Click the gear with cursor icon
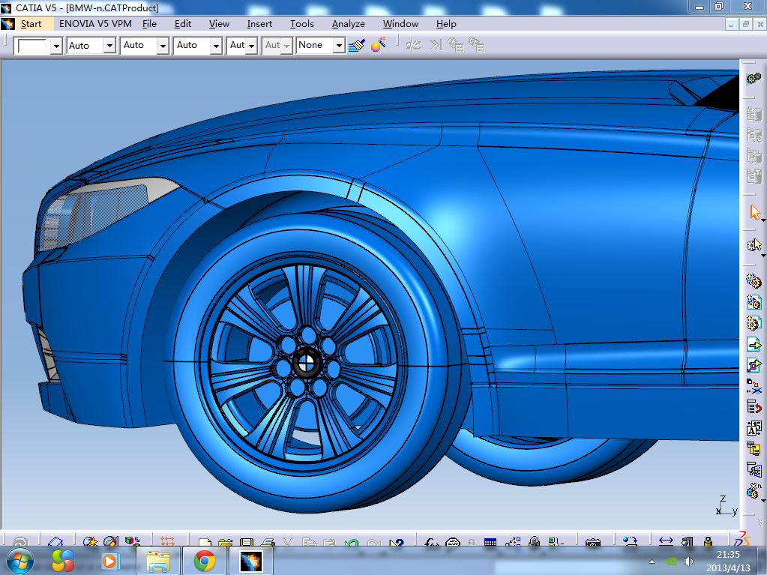 tap(754, 244)
